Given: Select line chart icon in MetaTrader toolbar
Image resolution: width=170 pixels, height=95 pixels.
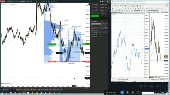Looking at the screenshot, I should [x=117, y=6].
